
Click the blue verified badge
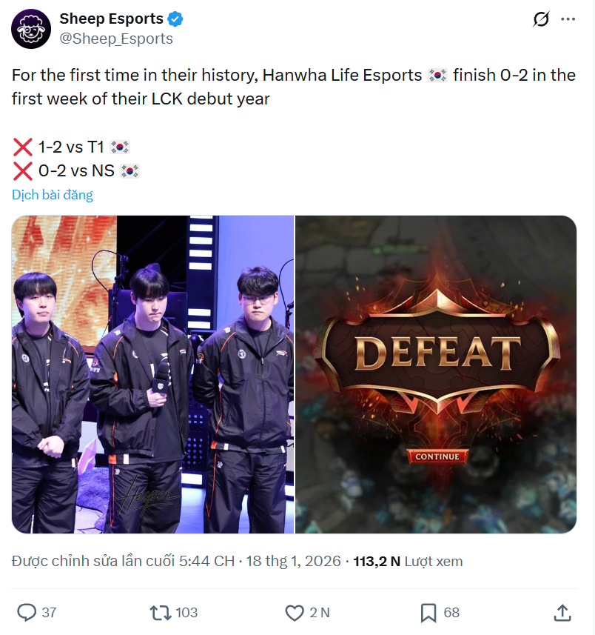[x=175, y=19]
